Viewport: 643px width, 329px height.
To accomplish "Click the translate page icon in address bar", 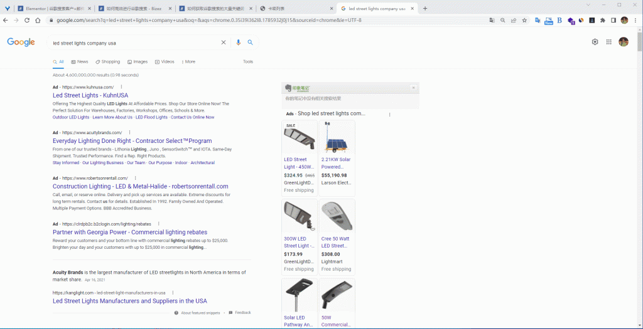I will coord(492,20).
